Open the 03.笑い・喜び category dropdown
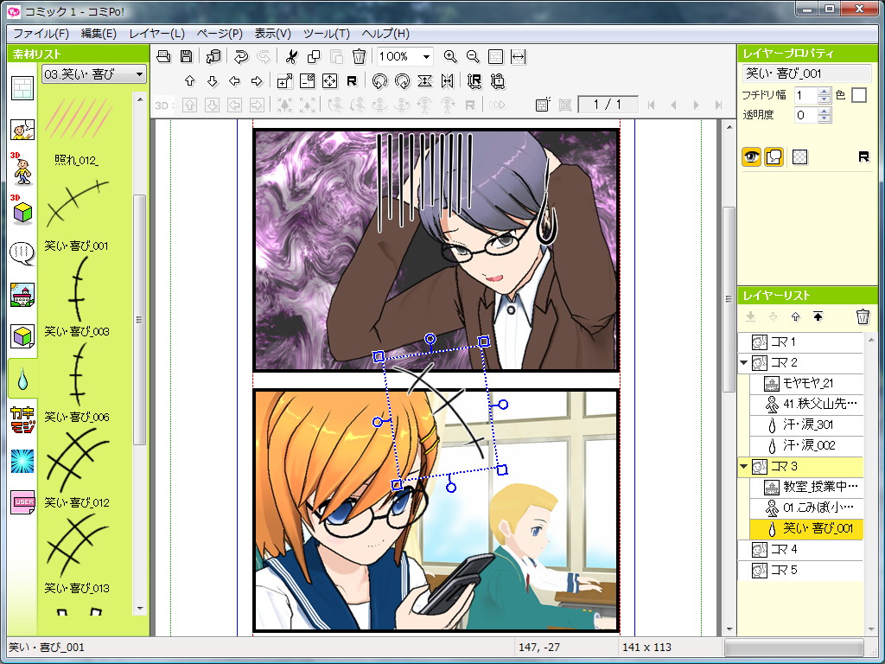 tap(93, 74)
